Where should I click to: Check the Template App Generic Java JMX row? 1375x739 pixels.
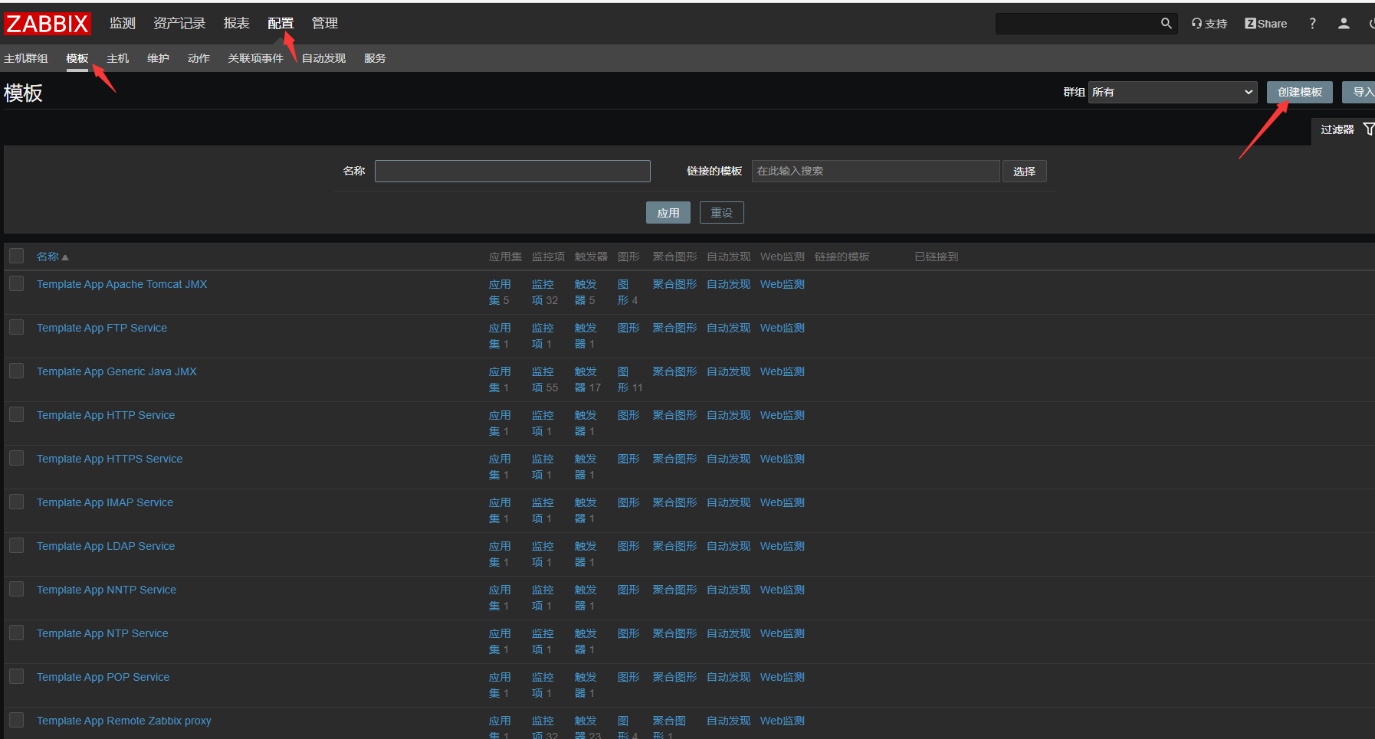tap(16, 371)
